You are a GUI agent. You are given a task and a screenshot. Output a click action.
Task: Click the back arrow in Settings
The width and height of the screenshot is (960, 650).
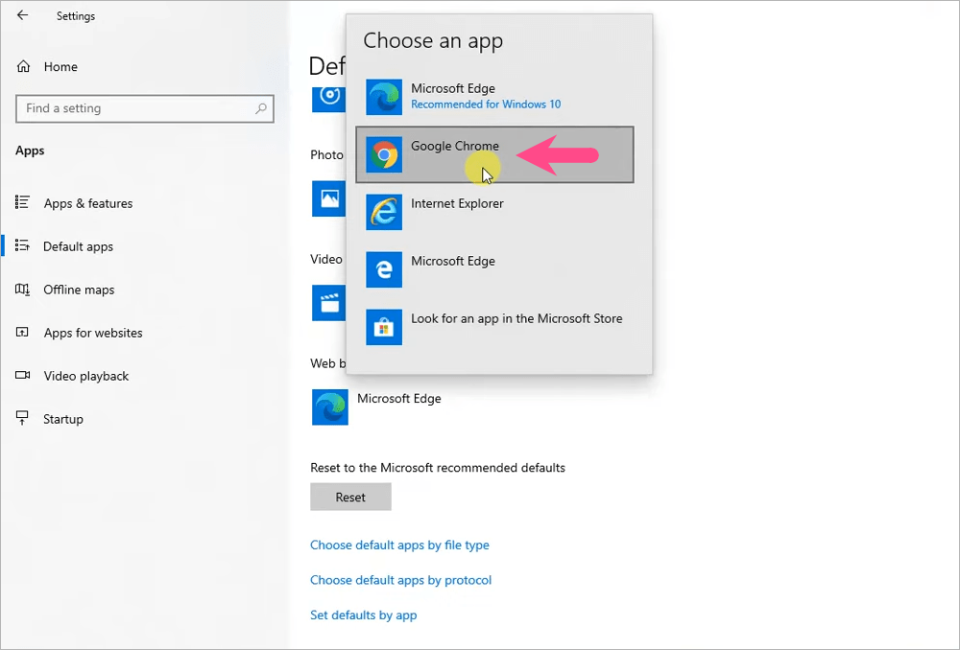click(x=23, y=15)
